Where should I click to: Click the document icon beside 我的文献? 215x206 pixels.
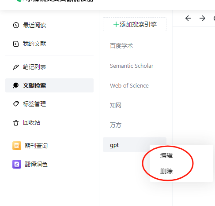point(16,44)
